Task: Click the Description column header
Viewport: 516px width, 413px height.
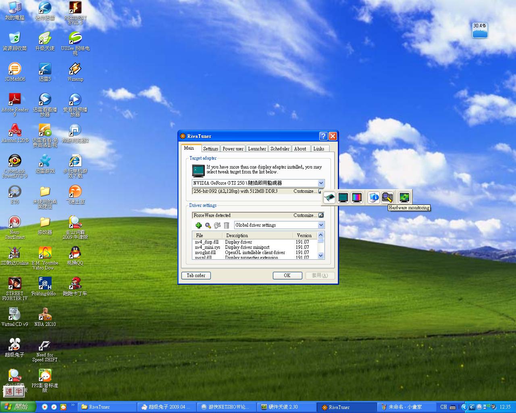Action: click(x=258, y=236)
